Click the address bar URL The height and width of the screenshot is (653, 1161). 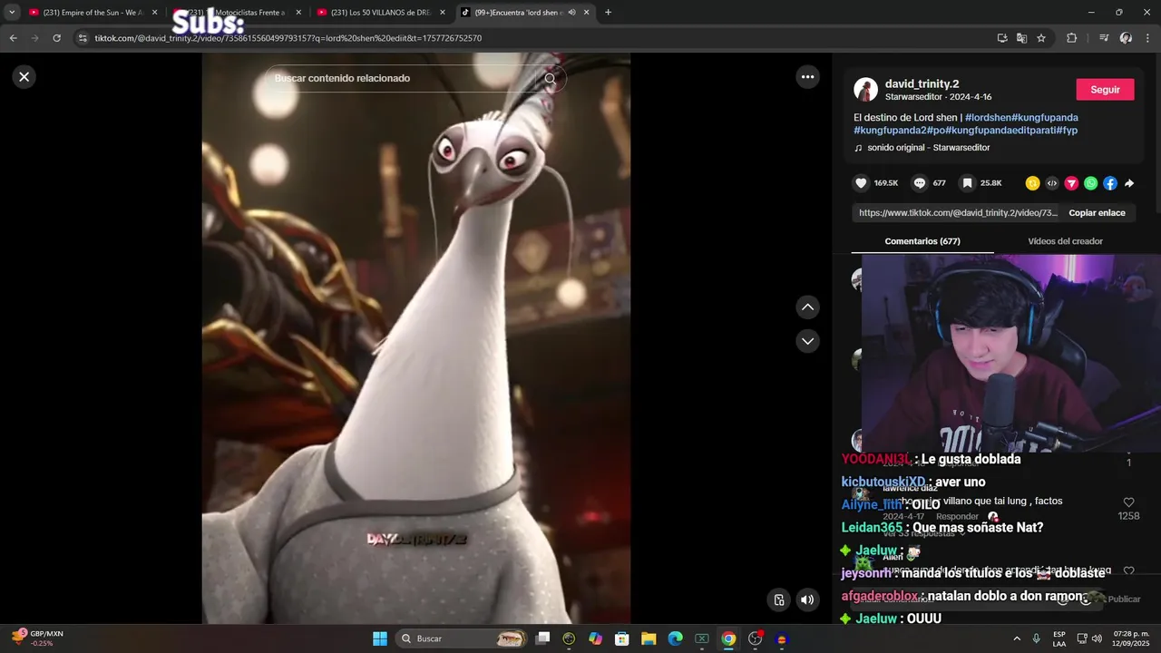[288, 38]
